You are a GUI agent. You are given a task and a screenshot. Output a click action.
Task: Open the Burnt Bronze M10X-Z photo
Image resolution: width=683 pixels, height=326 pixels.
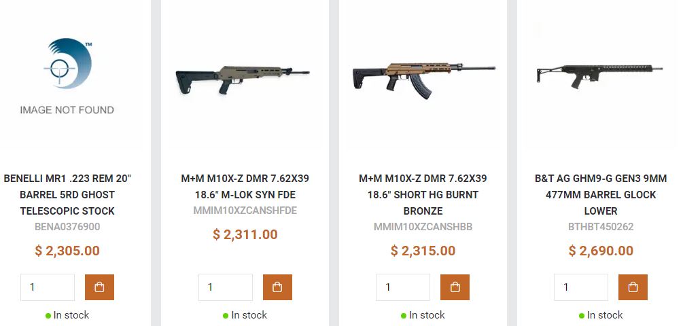coord(423,77)
